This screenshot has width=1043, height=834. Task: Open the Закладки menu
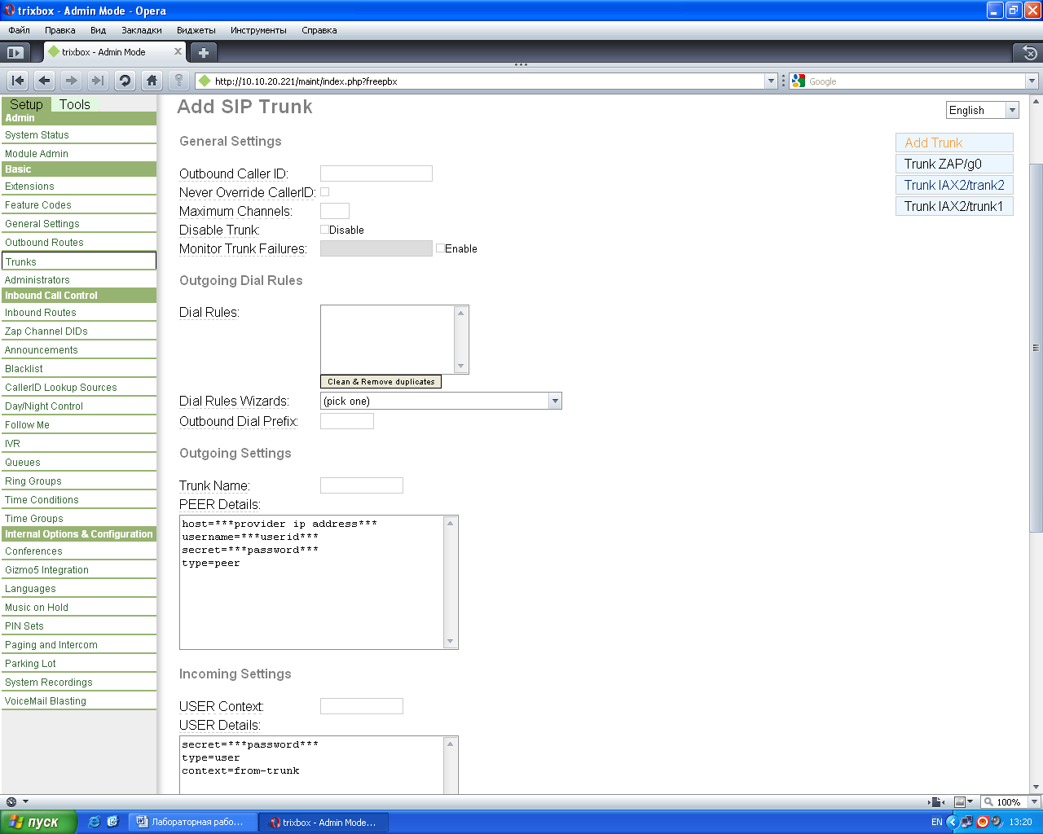tap(142, 30)
